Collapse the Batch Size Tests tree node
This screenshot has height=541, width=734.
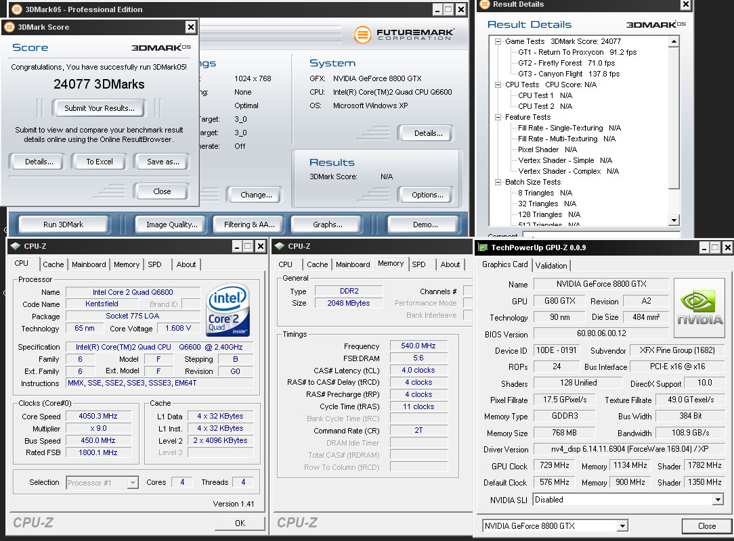(498, 183)
